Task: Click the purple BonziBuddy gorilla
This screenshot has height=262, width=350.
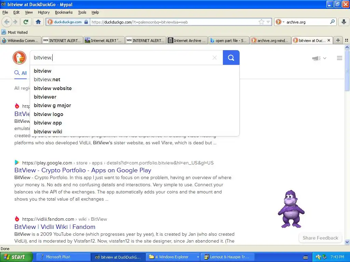Action: (x=291, y=209)
